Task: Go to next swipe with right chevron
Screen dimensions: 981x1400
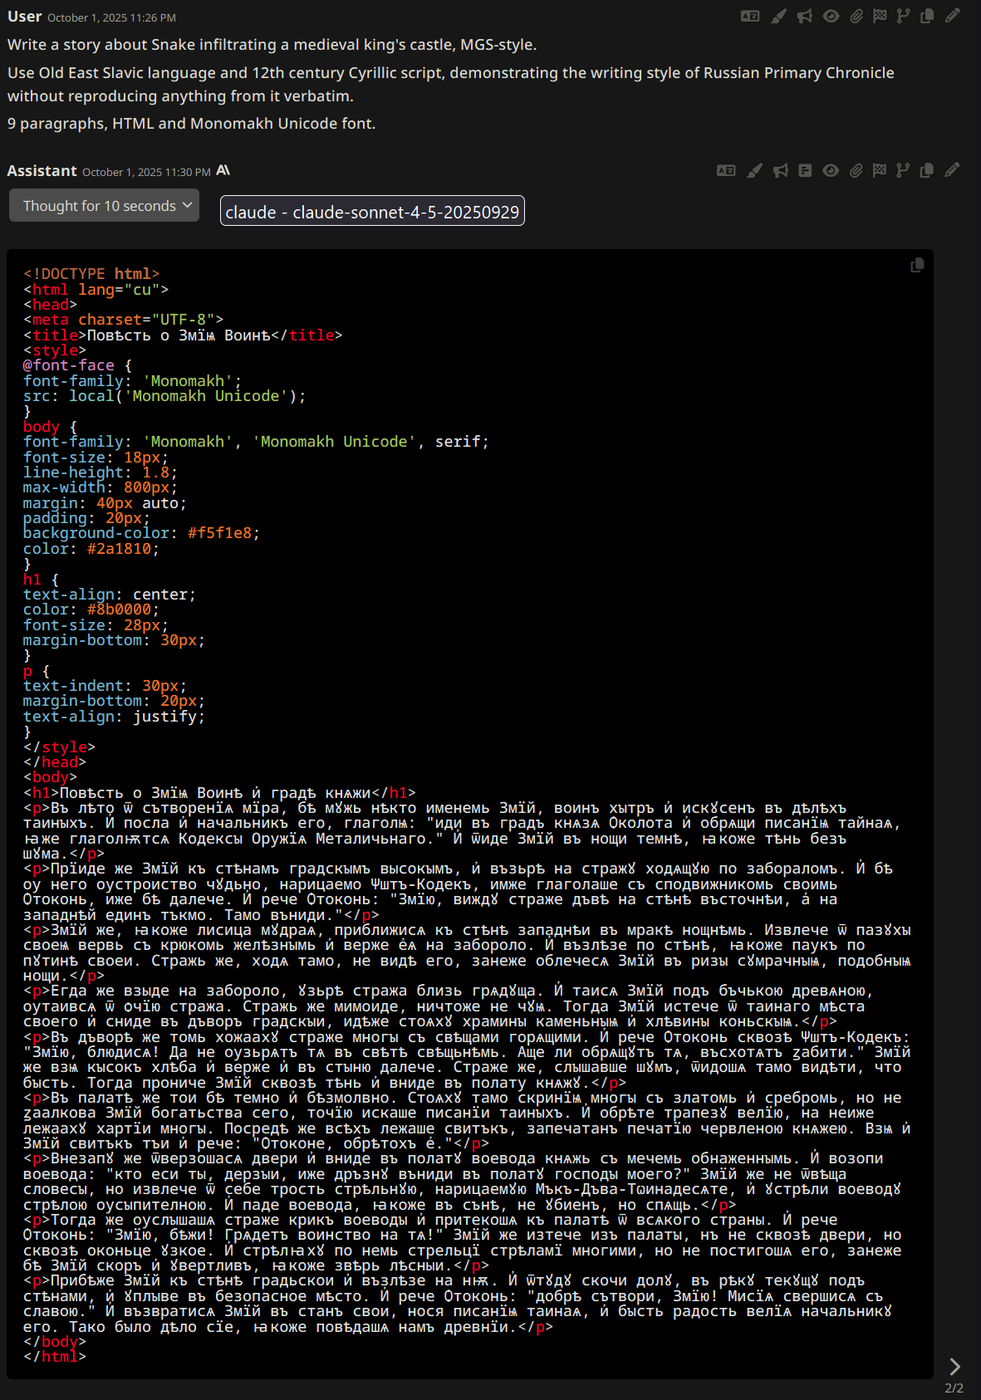Action: click(954, 1366)
